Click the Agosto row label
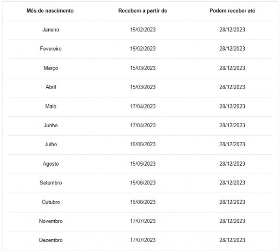Viewport: 280px width, 252px height. point(51,164)
